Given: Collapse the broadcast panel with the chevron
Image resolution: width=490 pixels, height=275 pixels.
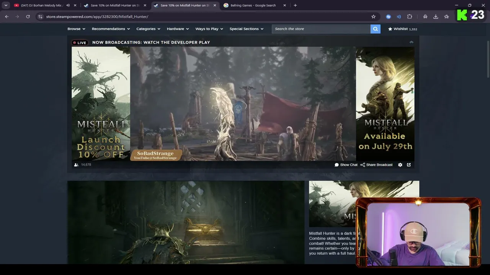Looking at the screenshot, I should pos(412,42).
